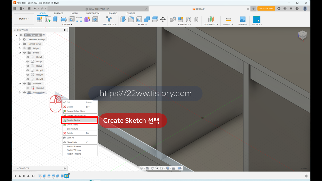The width and height of the screenshot is (322, 181).
Task: Collapse the Bodies folder
Action: pyautogui.click(x=20, y=53)
